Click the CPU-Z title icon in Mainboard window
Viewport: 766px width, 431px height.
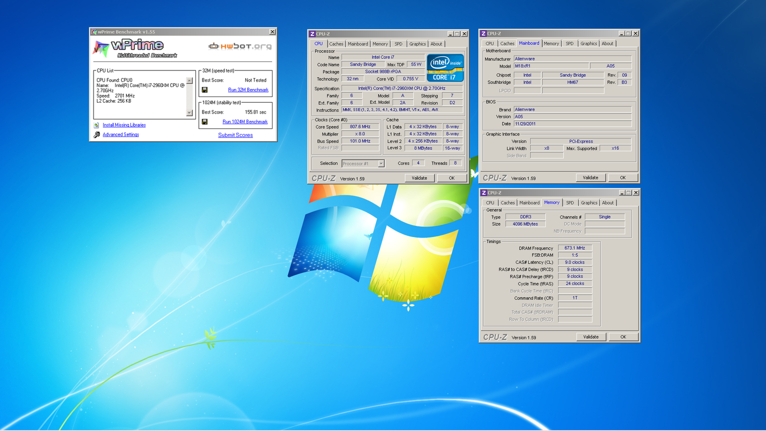[483, 33]
